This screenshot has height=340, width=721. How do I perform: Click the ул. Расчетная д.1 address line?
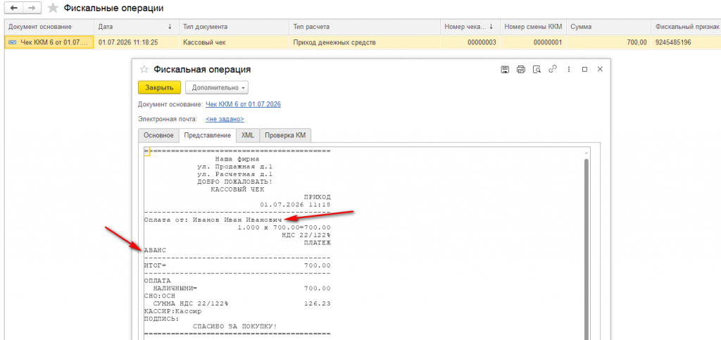coord(235,174)
